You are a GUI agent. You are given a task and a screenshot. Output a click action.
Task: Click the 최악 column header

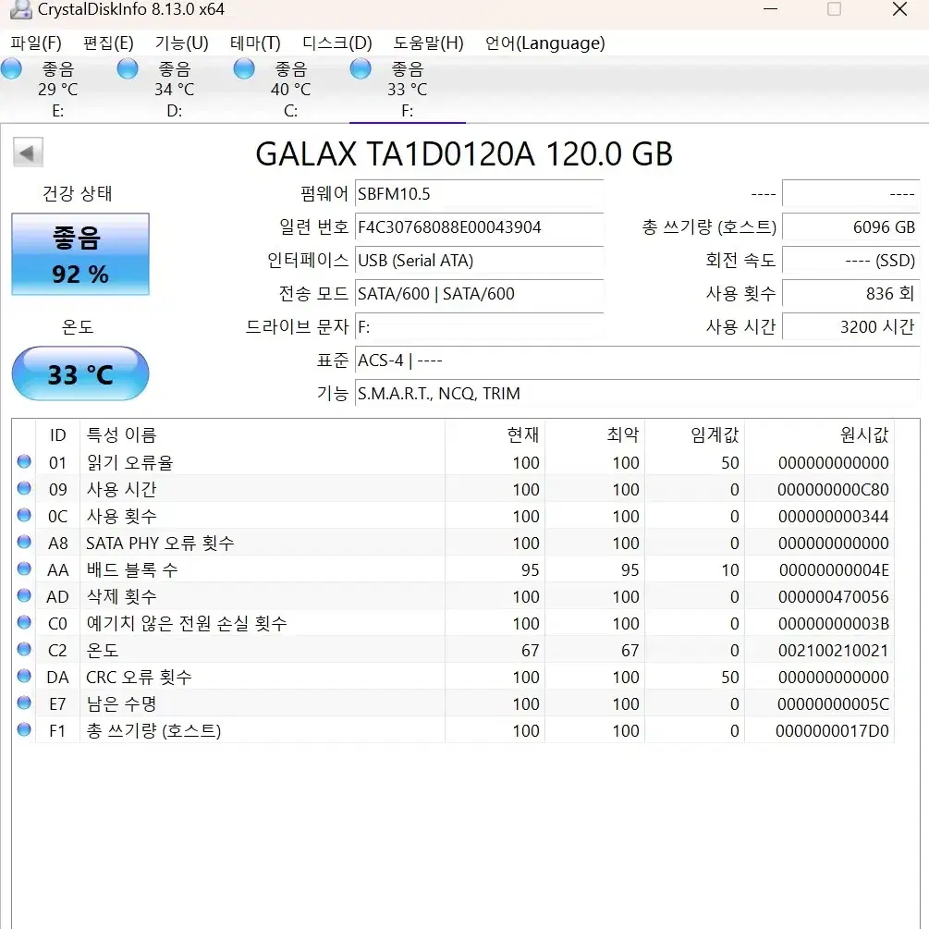tap(595, 434)
